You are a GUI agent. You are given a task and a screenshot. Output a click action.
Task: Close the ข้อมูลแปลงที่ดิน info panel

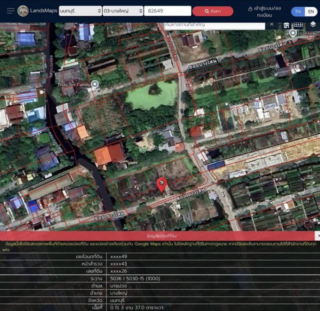pos(317,235)
